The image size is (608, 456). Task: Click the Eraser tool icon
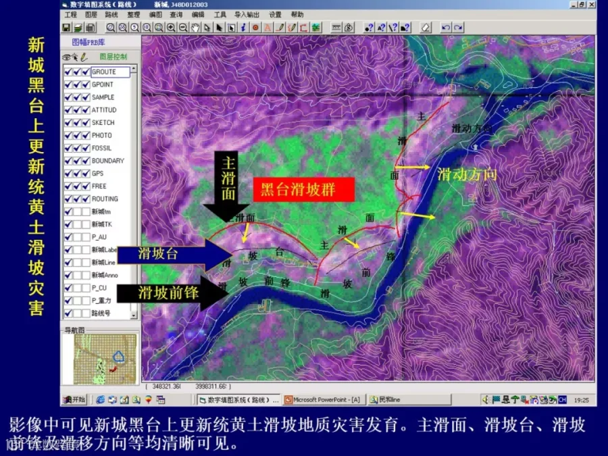click(x=426, y=28)
